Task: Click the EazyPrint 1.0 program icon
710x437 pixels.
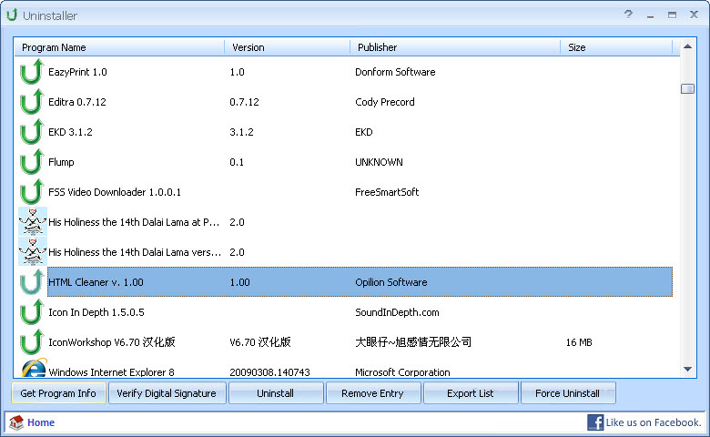Action: pos(32,72)
